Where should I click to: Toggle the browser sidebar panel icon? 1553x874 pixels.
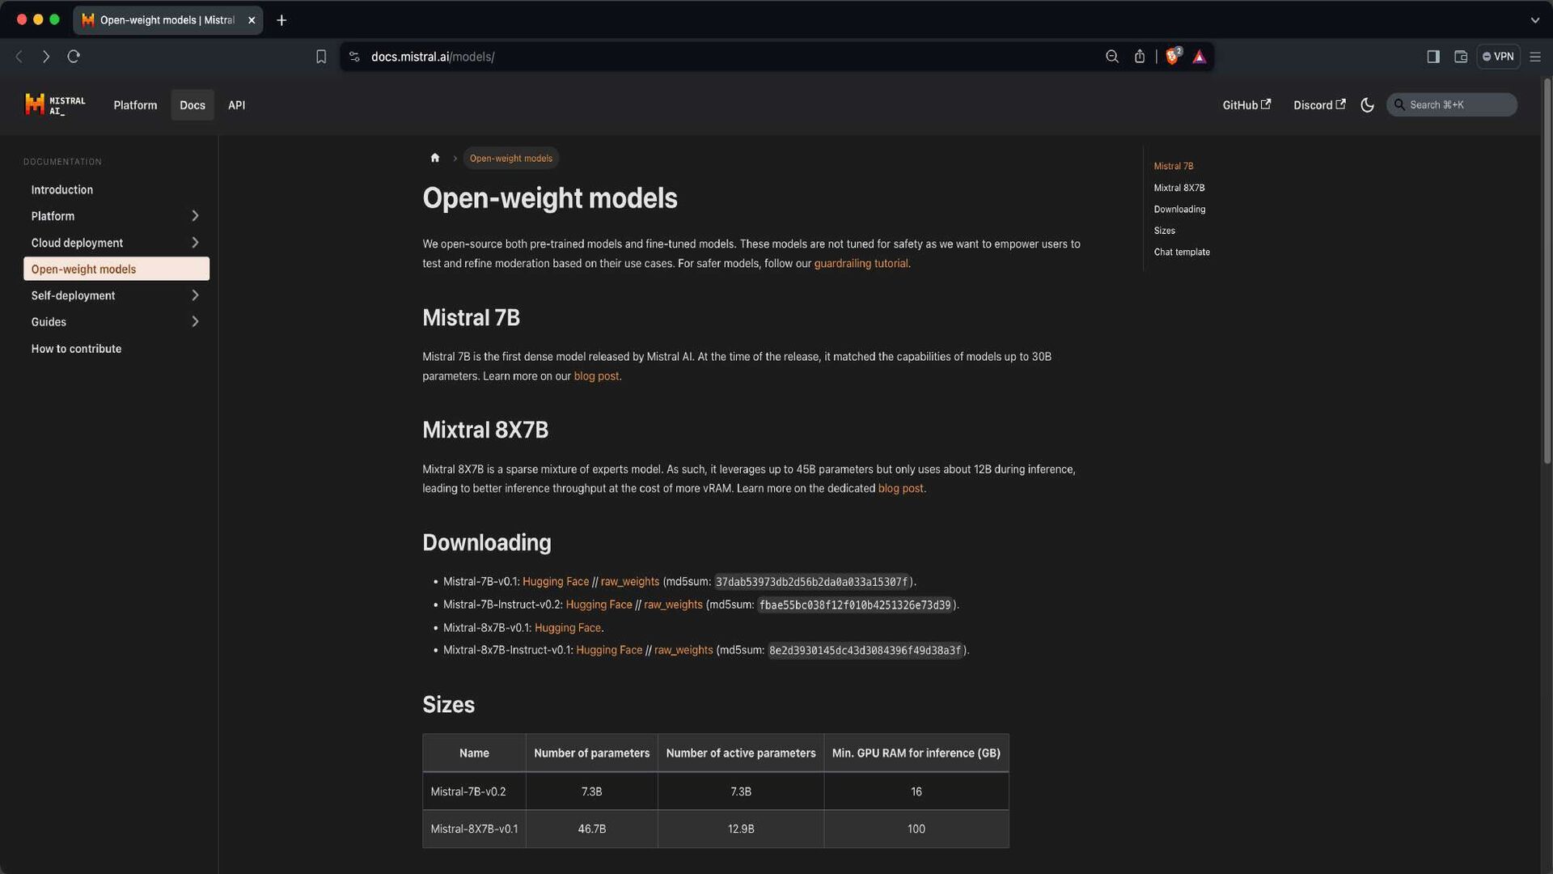click(x=1433, y=57)
